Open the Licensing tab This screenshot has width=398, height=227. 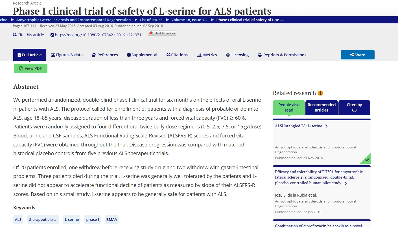click(237, 55)
